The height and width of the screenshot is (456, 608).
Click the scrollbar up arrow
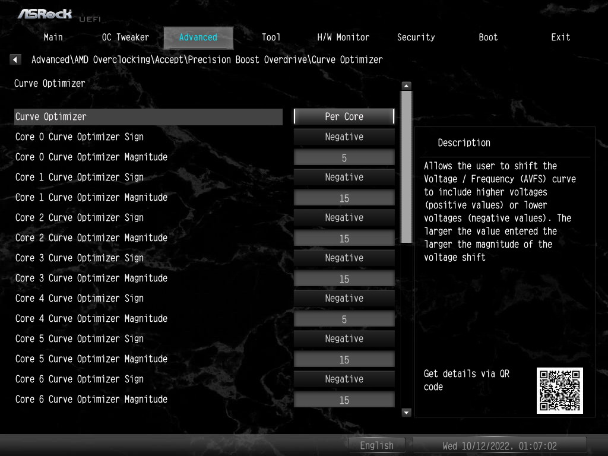[406, 85]
